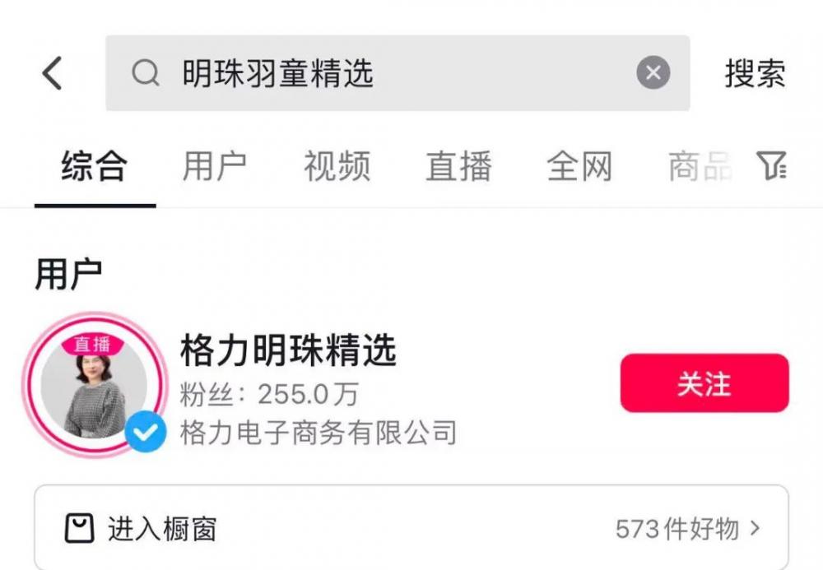Enter the 进入橱窗 showcase row

pyautogui.click(x=411, y=527)
